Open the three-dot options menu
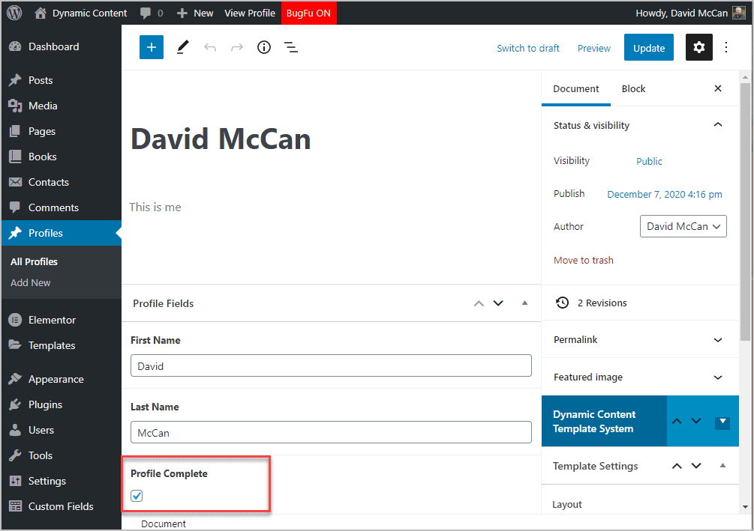This screenshot has width=754, height=531. pos(726,47)
